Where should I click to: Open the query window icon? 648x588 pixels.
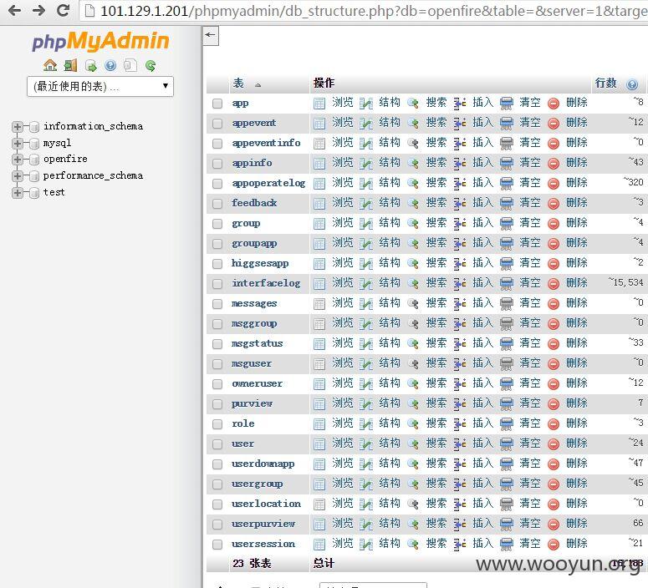[90, 65]
